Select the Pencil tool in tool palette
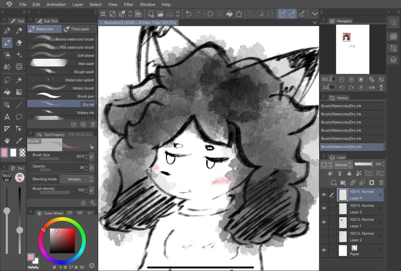 (x=19, y=31)
